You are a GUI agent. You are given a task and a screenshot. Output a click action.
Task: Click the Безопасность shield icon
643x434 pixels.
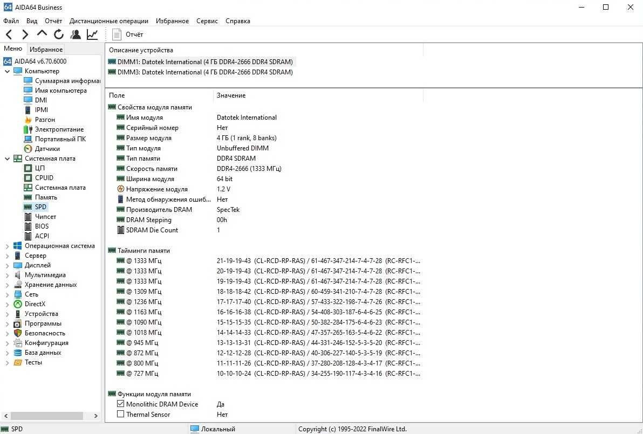18,333
